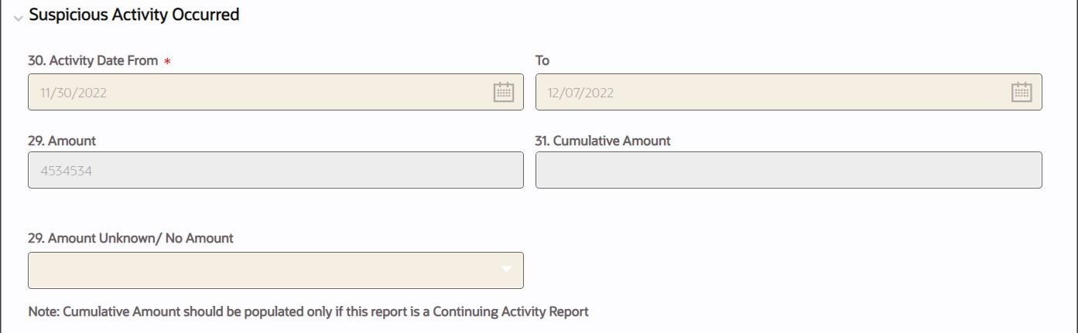1078x333 pixels.
Task: Click the '31. Cumulative Amount' label
Action: point(603,141)
